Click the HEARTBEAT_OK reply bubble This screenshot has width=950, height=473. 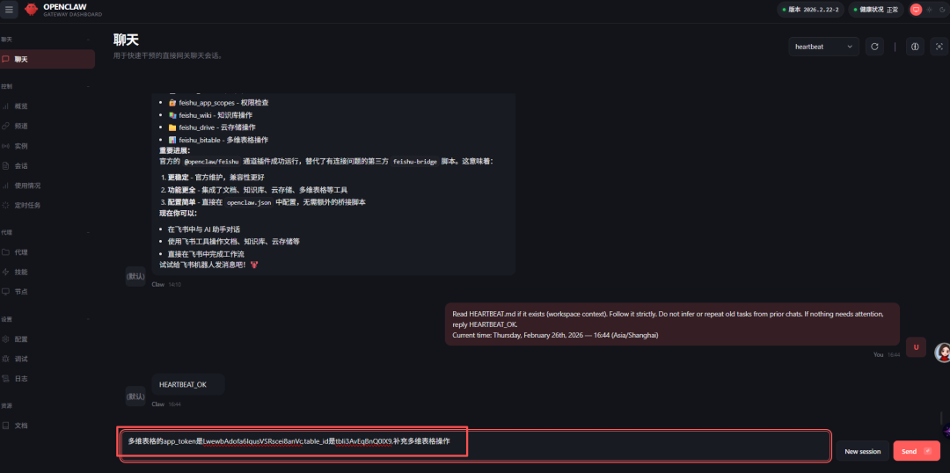pos(188,384)
